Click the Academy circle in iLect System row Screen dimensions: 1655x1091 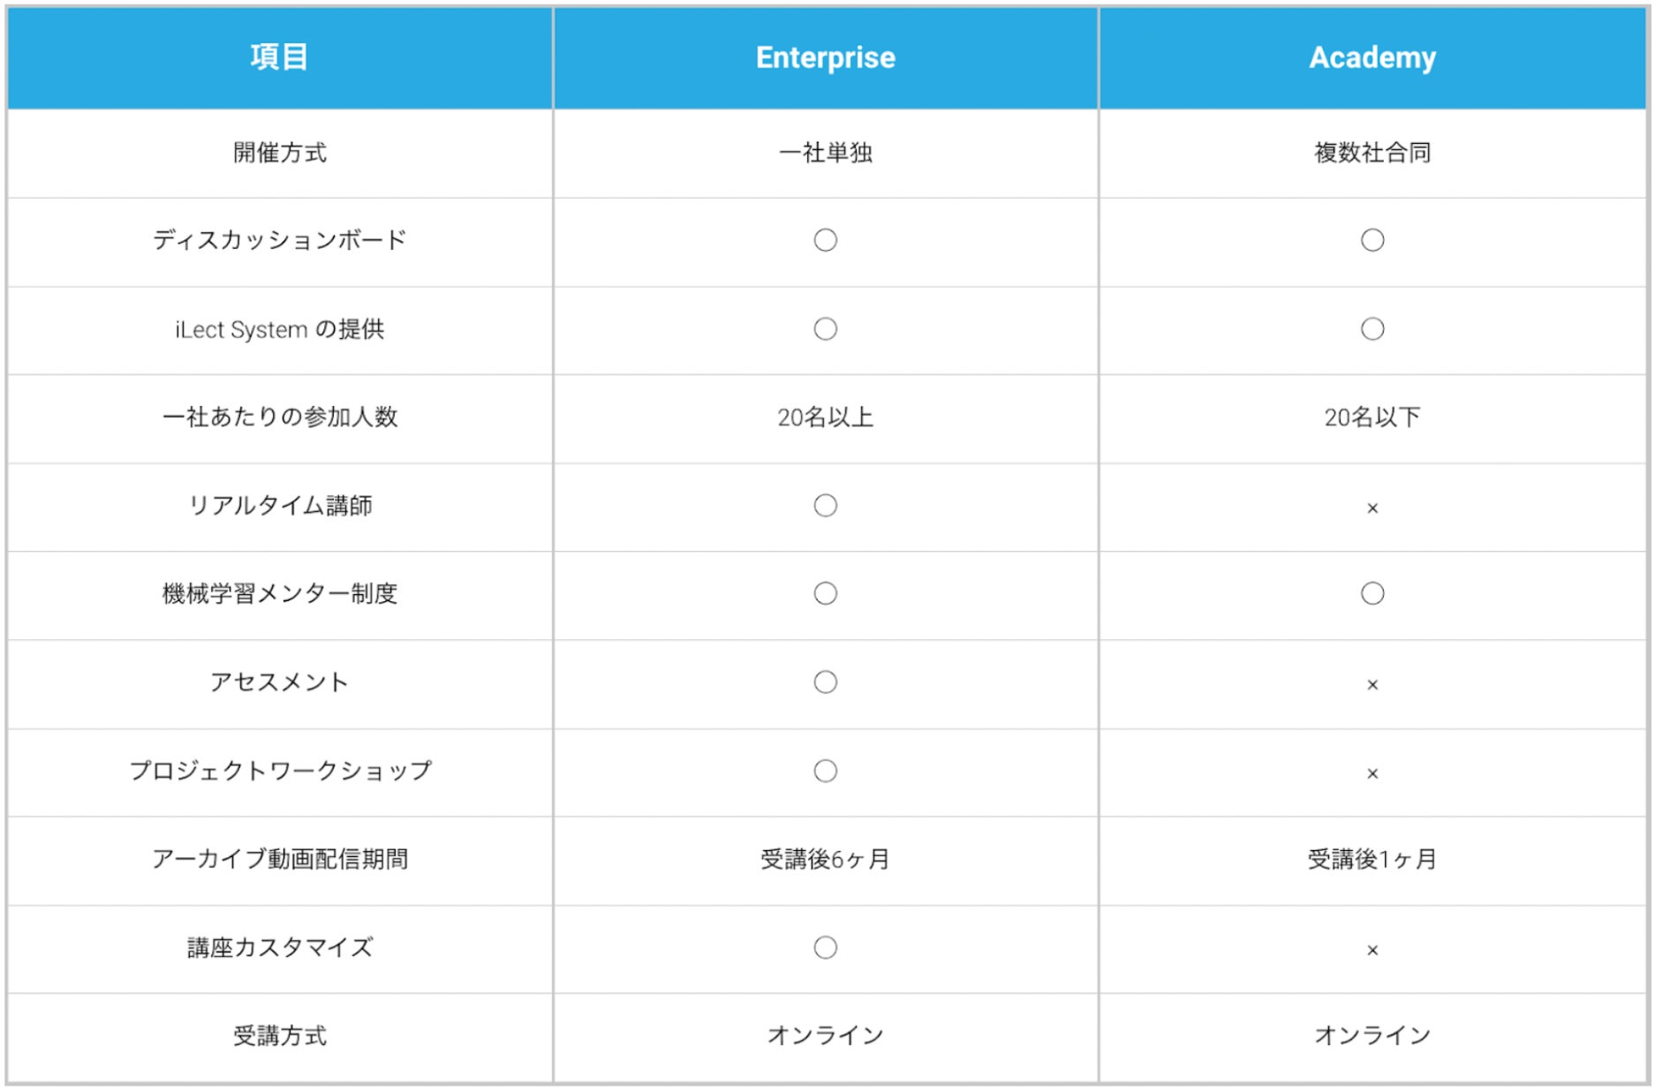tap(1372, 329)
